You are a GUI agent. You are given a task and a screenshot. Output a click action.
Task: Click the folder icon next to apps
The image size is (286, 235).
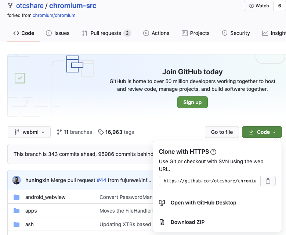click(x=17, y=211)
